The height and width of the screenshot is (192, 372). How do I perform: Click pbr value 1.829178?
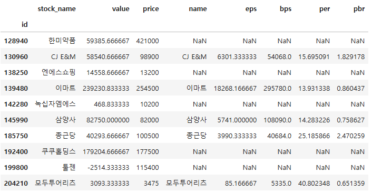click(351, 57)
